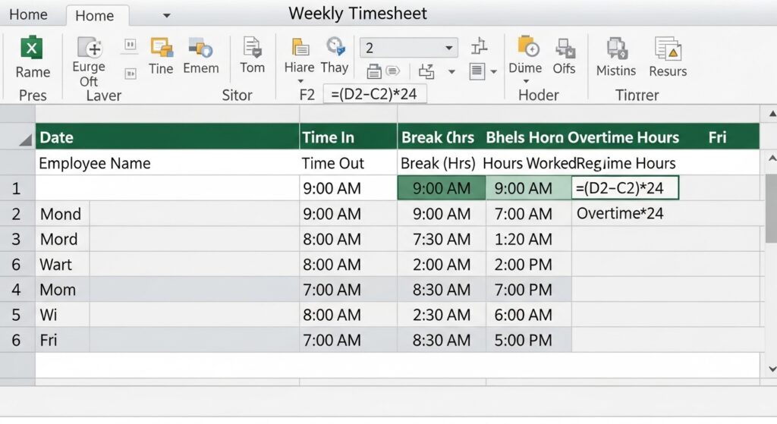
Task: Select the Mond cell in row 2
Action: click(x=62, y=214)
